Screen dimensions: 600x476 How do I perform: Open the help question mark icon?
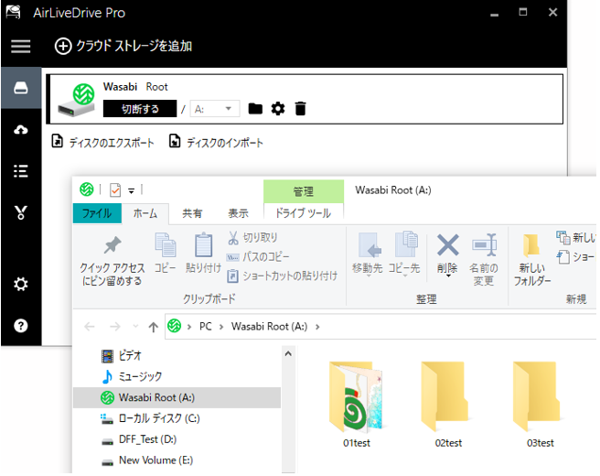(21, 326)
